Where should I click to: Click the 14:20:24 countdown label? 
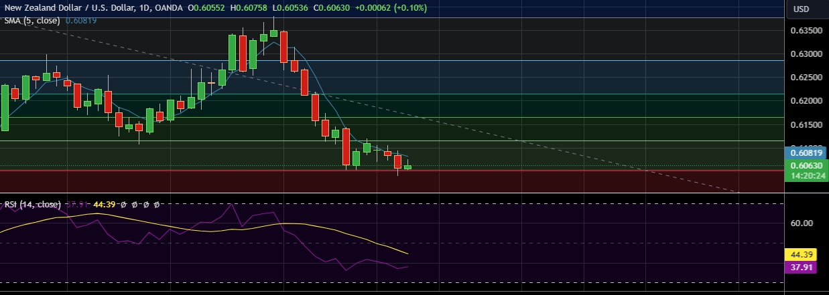click(x=806, y=175)
